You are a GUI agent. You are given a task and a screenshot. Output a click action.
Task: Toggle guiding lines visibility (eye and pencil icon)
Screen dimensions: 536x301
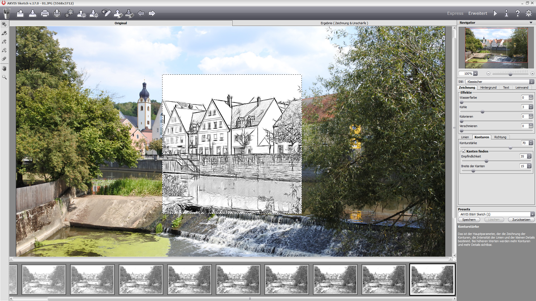point(106,13)
